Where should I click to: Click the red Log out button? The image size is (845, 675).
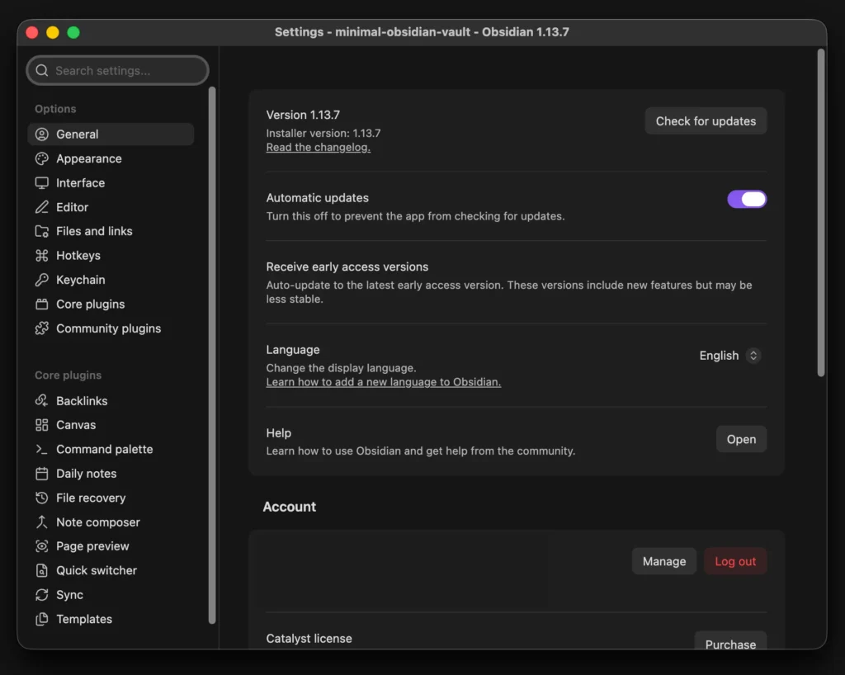(735, 561)
